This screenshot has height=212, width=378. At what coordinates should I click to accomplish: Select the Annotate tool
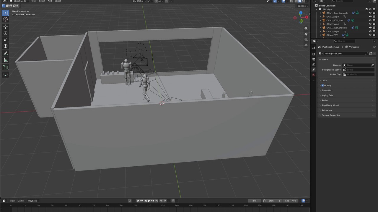click(x=5, y=54)
